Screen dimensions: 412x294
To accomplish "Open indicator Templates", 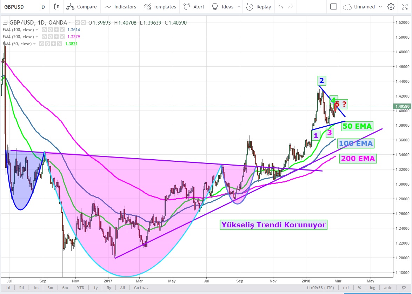I will click(160, 7).
